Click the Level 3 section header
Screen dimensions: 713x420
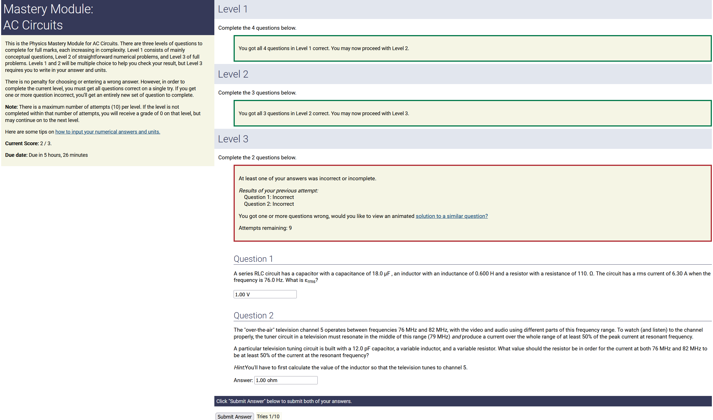coord(233,139)
